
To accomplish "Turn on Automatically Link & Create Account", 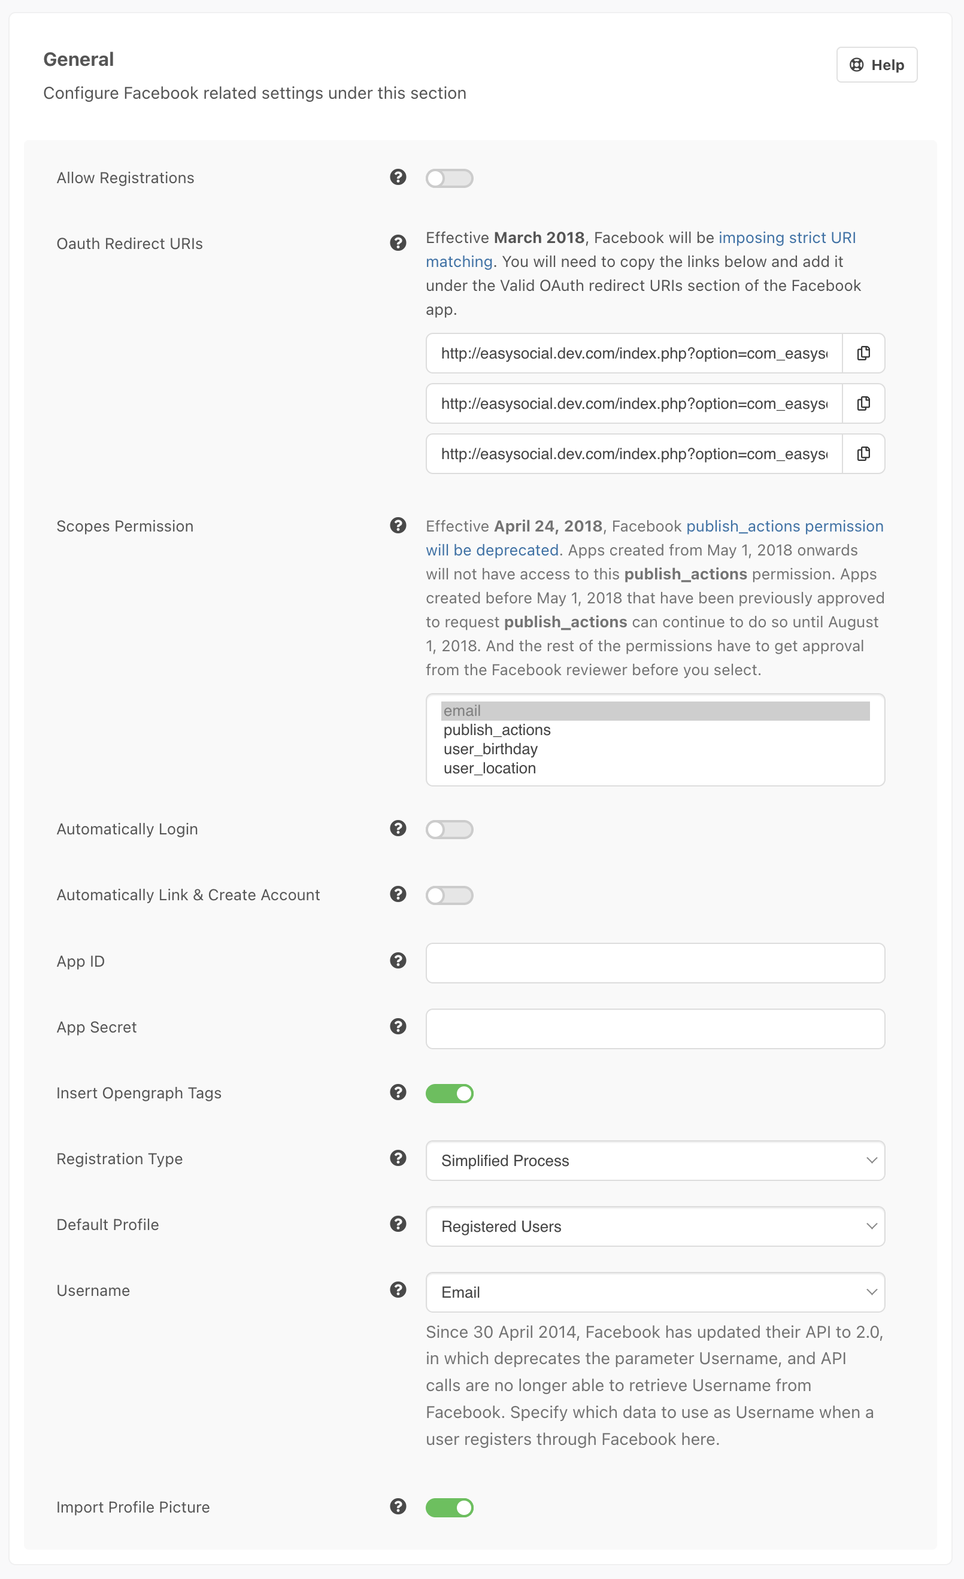I will click(x=449, y=895).
